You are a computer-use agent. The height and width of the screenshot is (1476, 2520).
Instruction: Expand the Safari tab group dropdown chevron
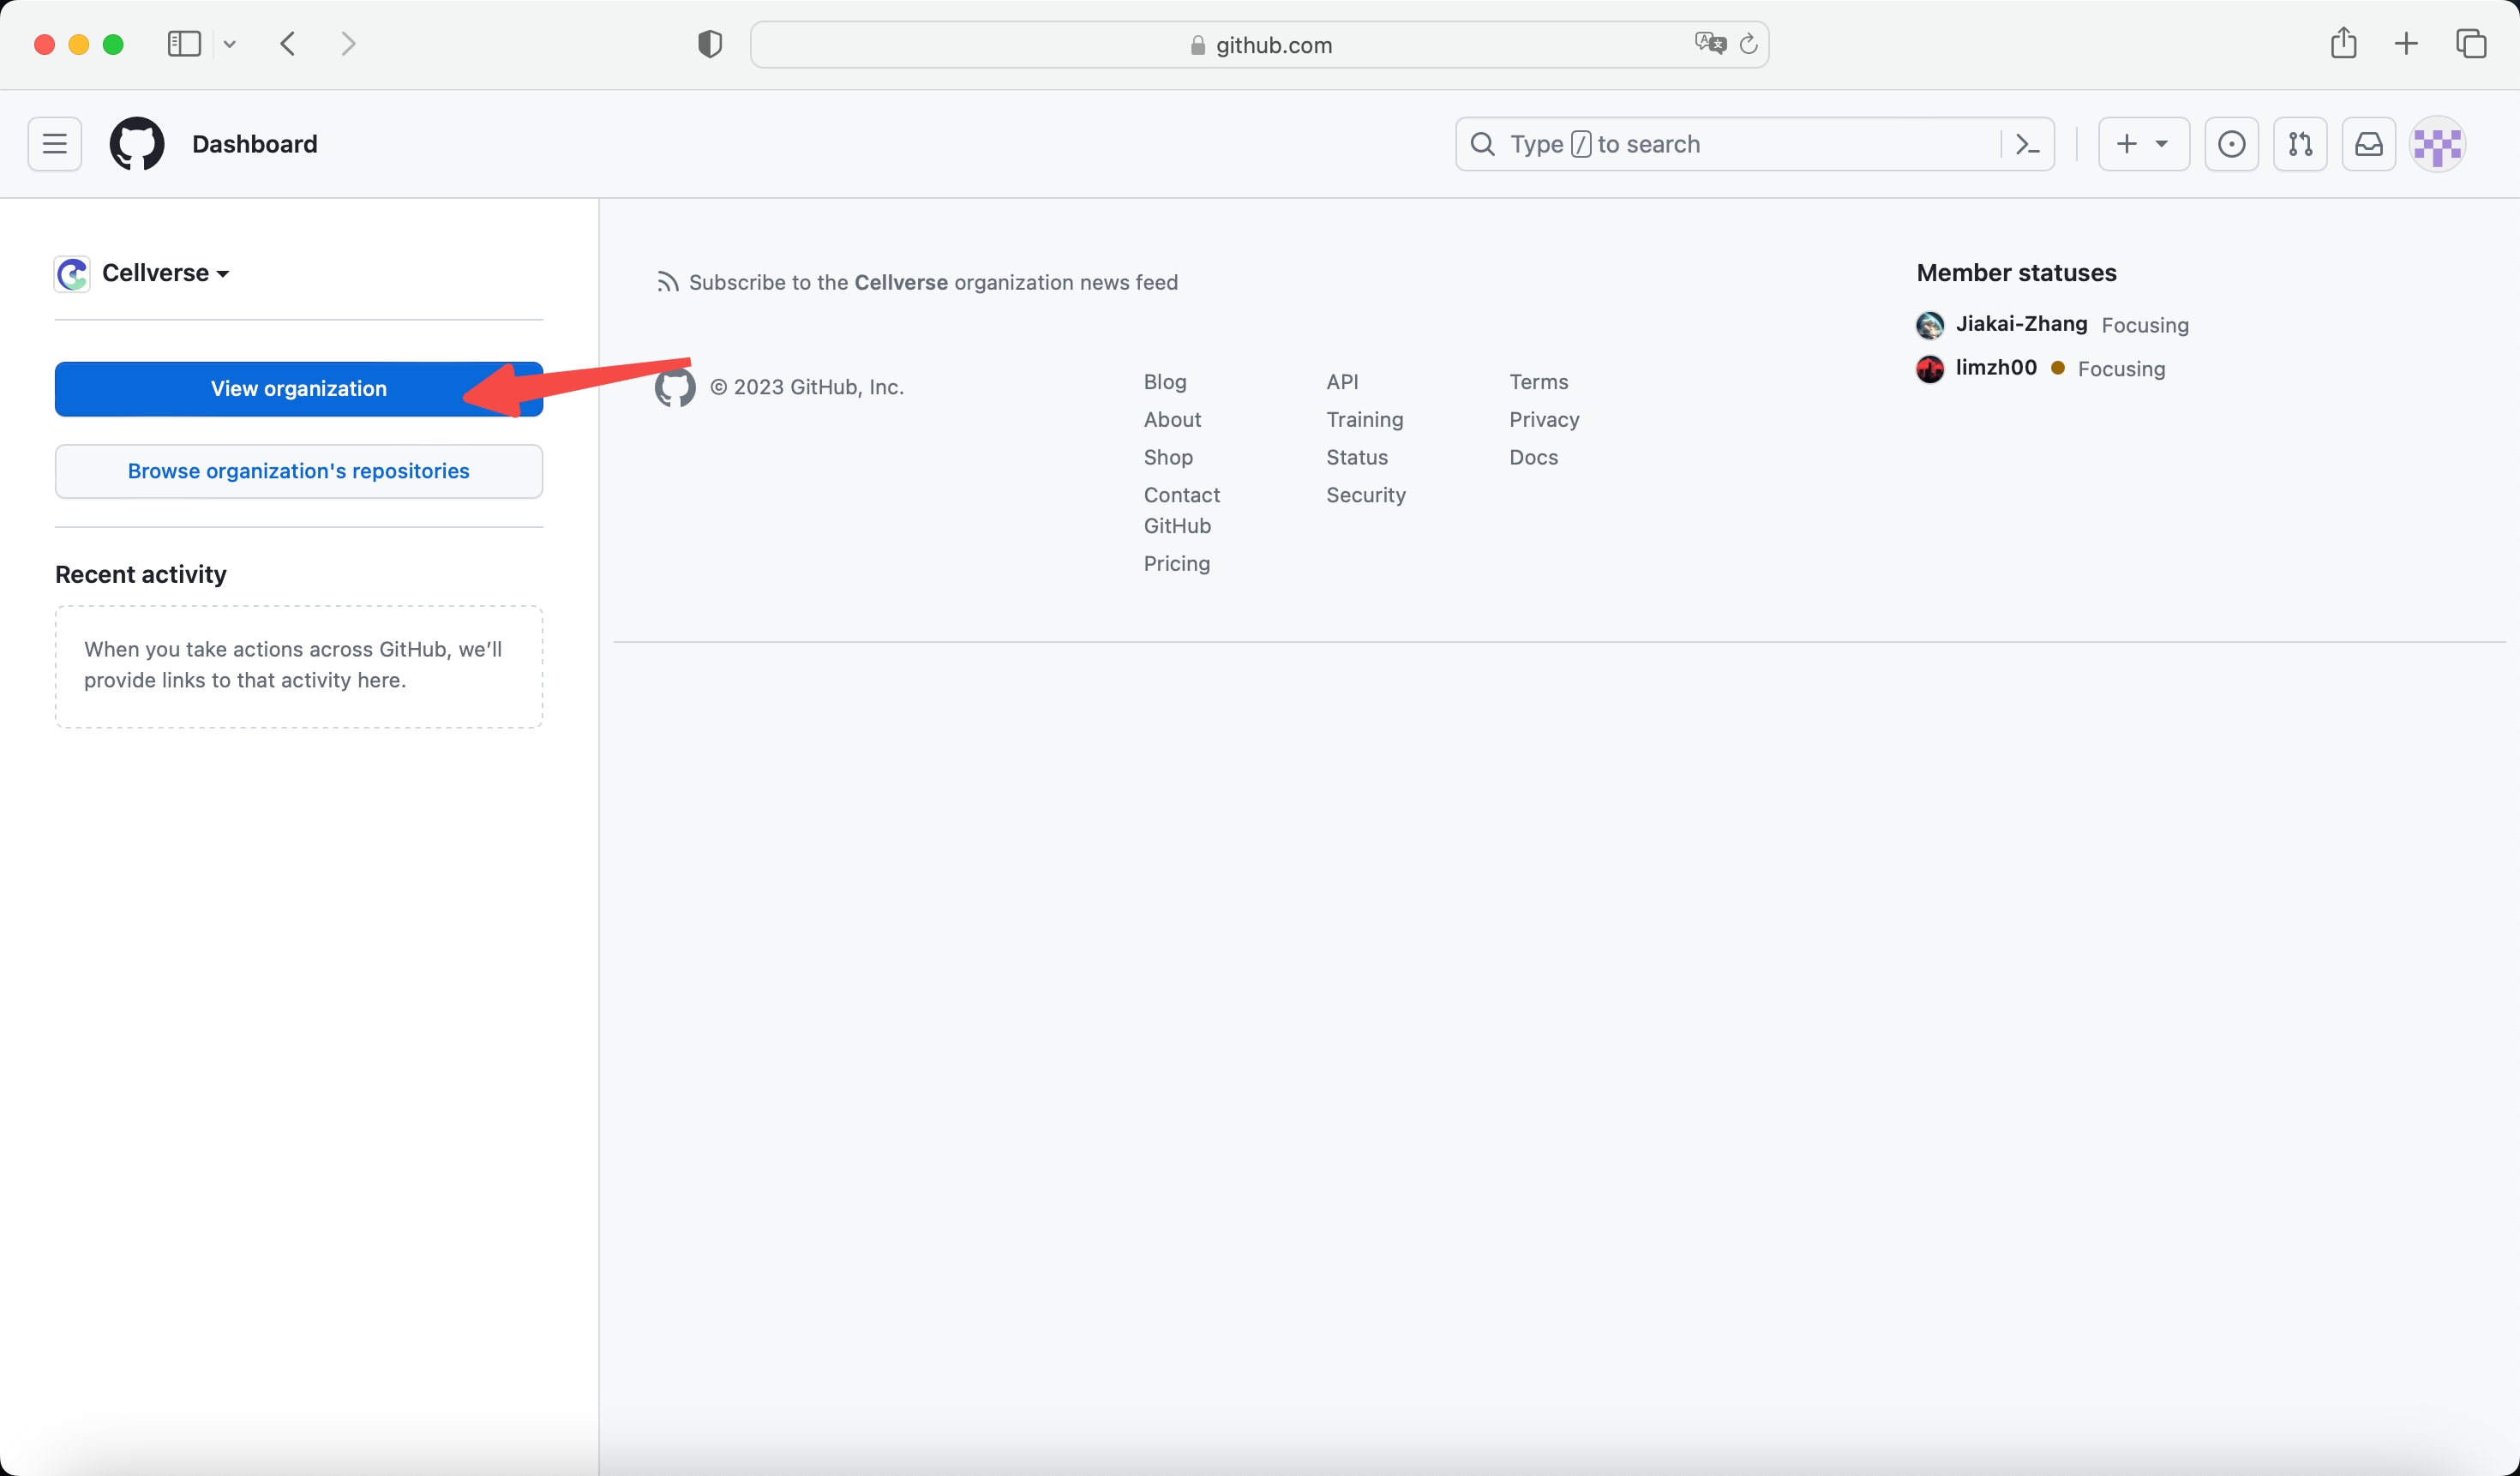pos(230,44)
